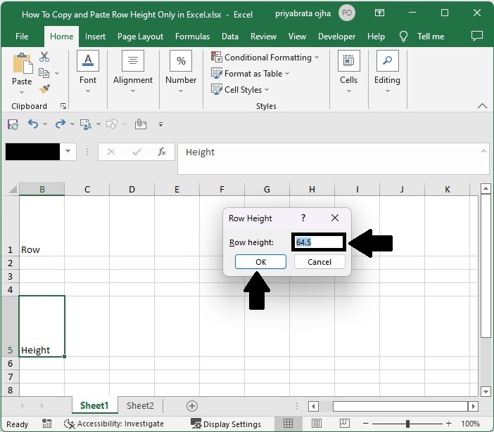Select Normal view button in status bar

288,424
